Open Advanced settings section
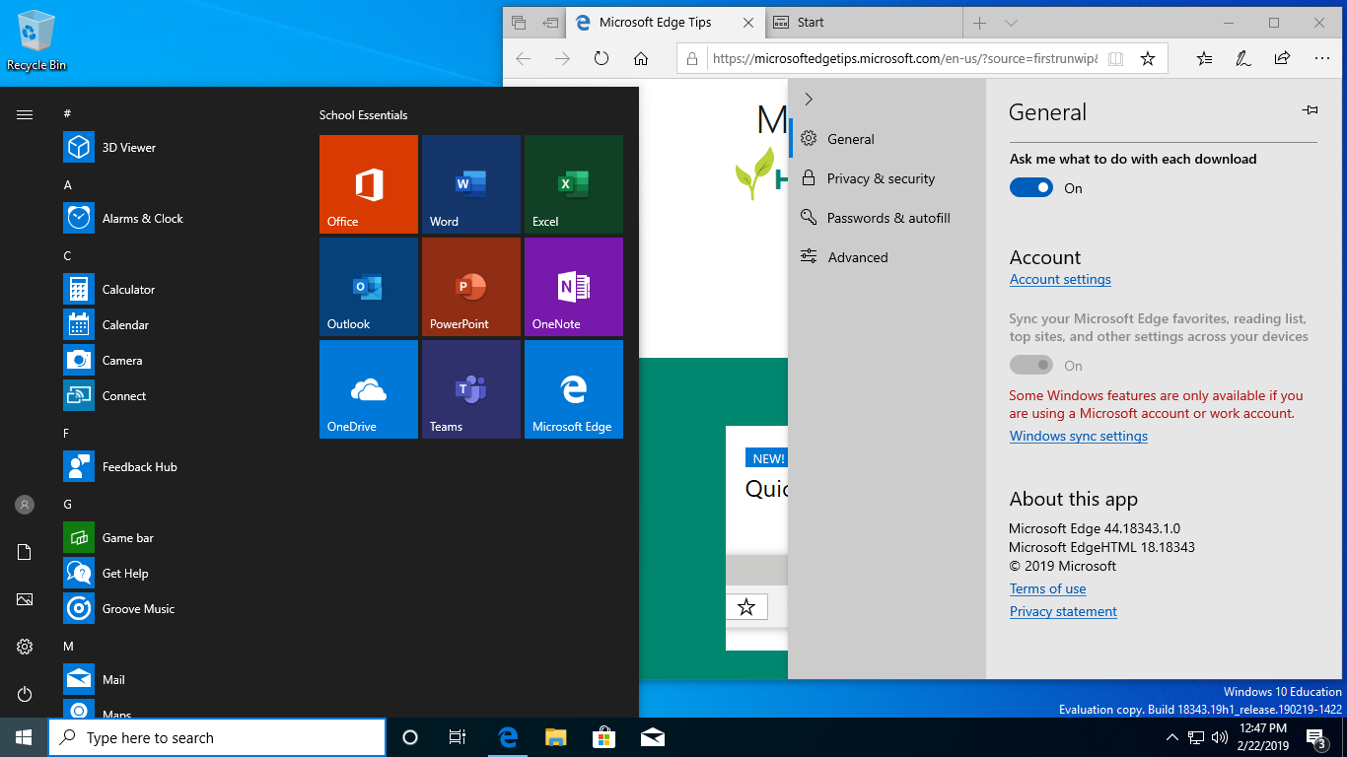The width and height of the screenshot is (1347, 757). click(887, 257)
